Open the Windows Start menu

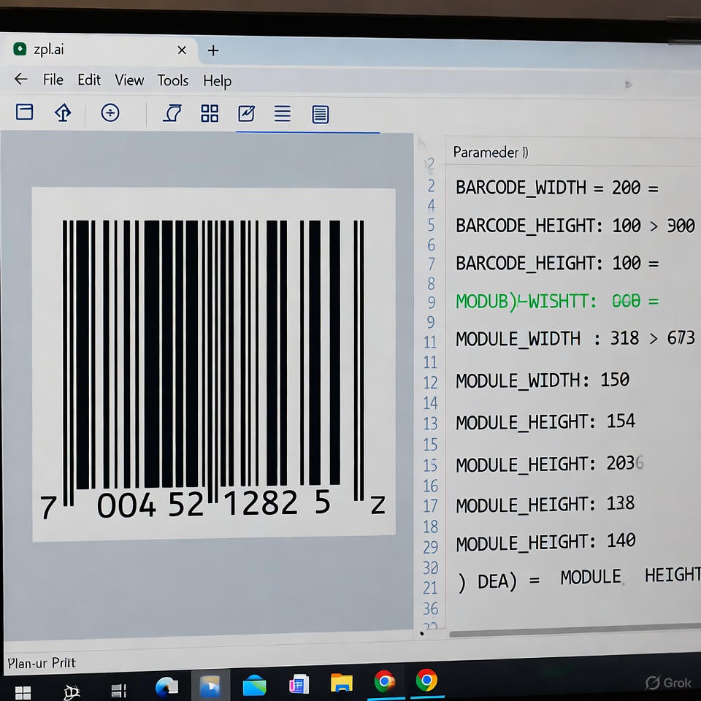coord(23,691)
